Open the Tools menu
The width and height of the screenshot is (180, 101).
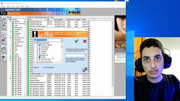click(22, 6)
